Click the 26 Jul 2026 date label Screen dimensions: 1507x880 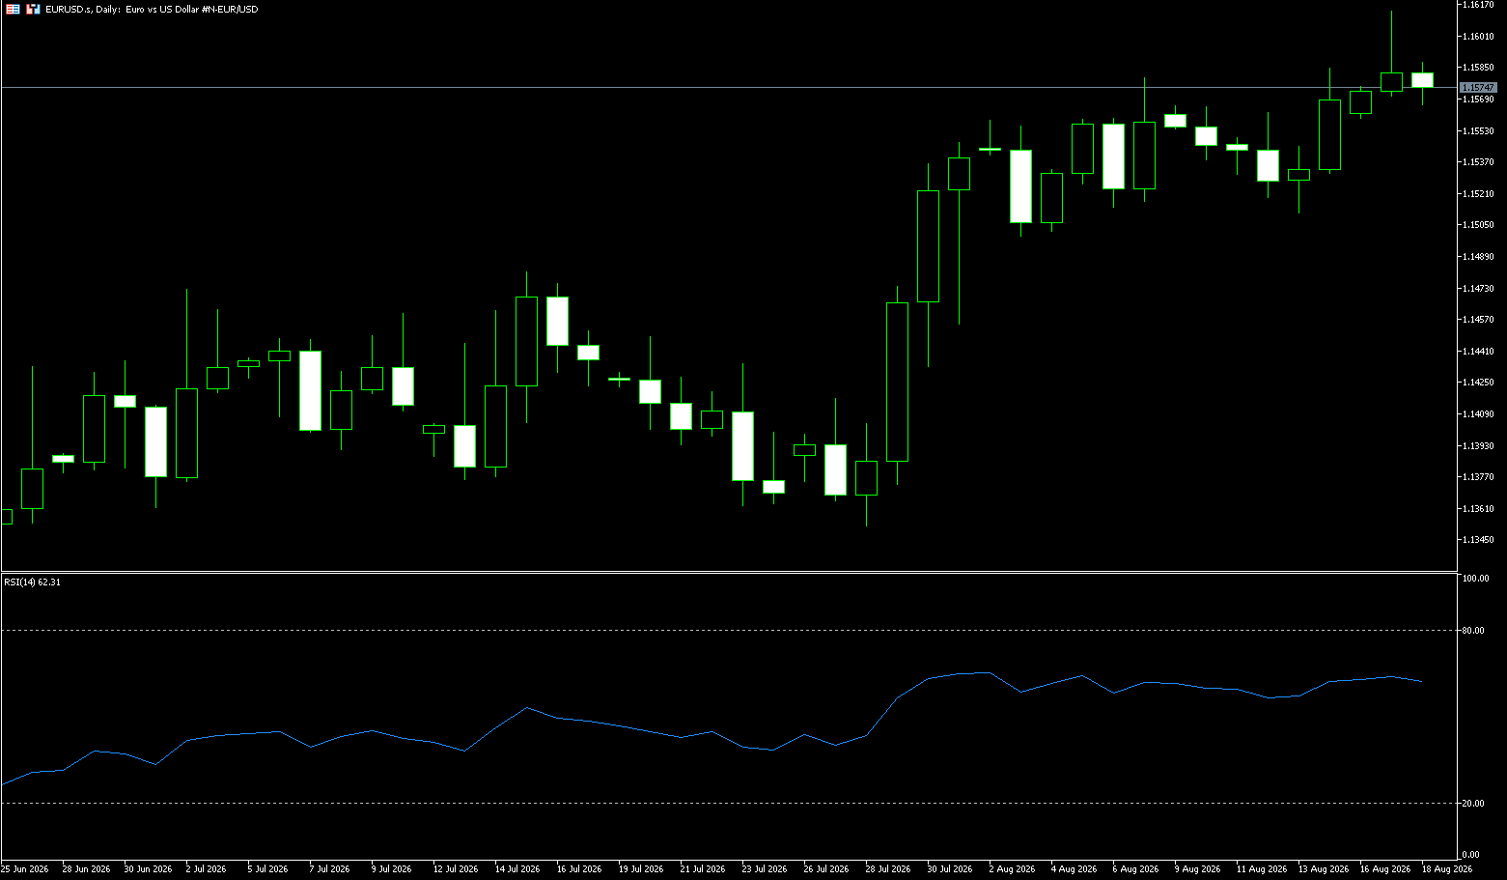click(x=825, y=869)
